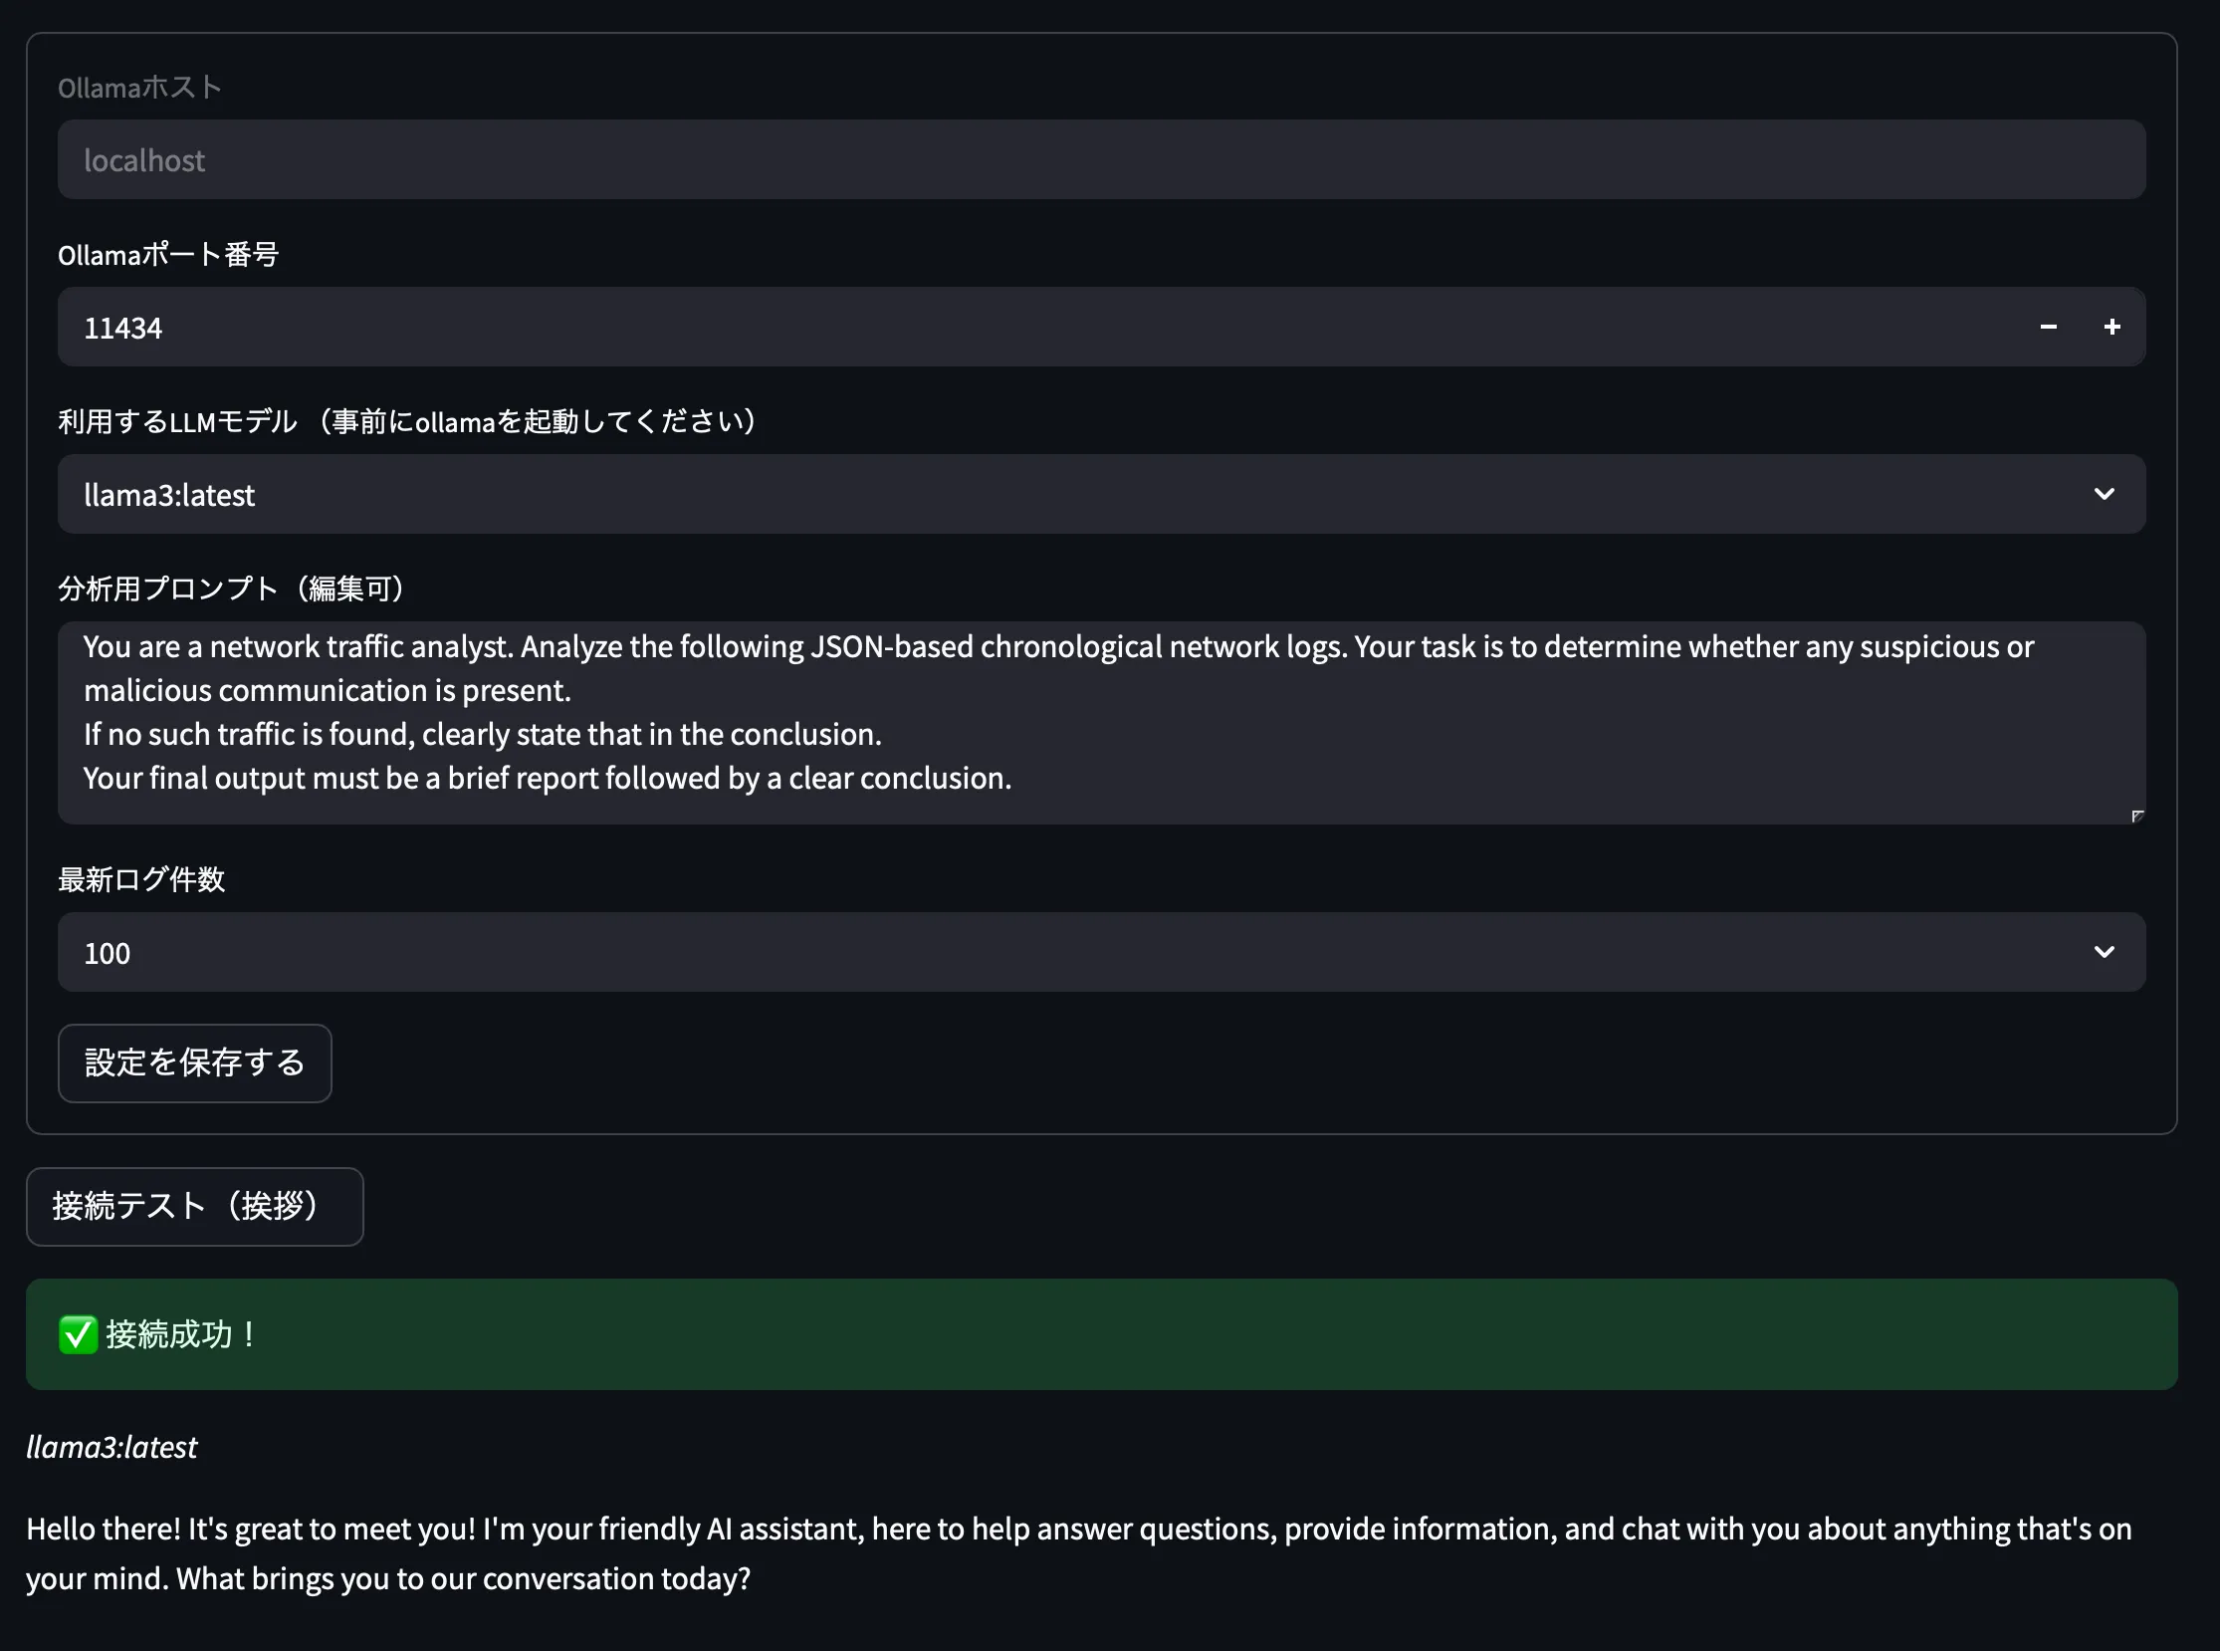Expand the LLM model dropdown chevron
Image resolution: width=2220 pixels, height=1651 pixels.
pos(2105,494)
